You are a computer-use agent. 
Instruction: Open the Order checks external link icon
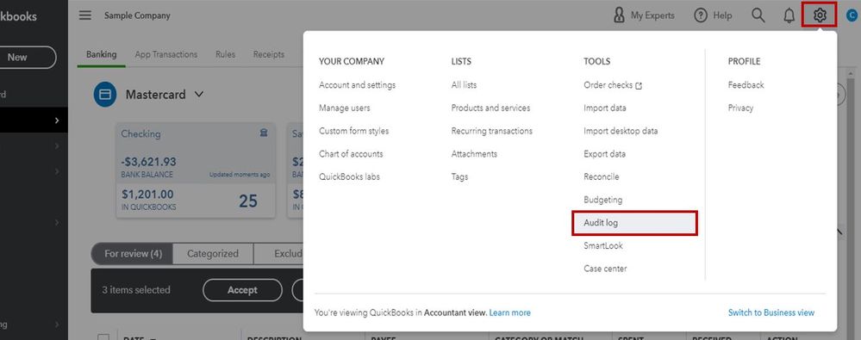pyautogui.click(x=639, y=85)
